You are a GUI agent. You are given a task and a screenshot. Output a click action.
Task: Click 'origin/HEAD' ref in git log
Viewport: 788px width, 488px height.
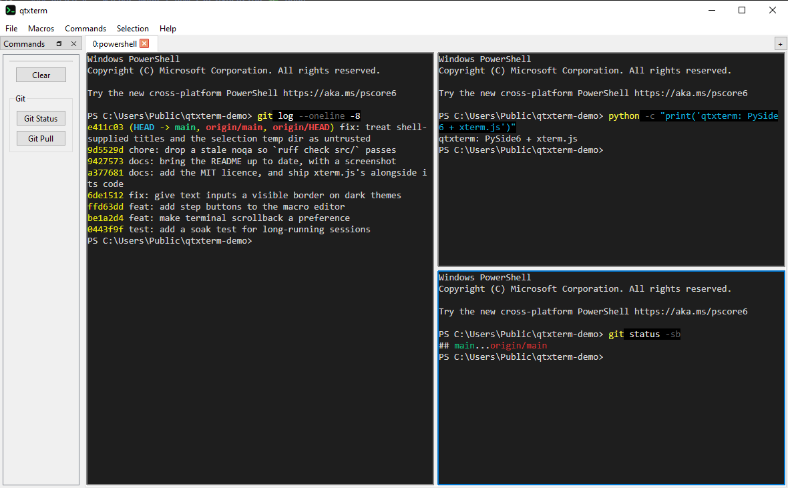[x=301, y=127]
